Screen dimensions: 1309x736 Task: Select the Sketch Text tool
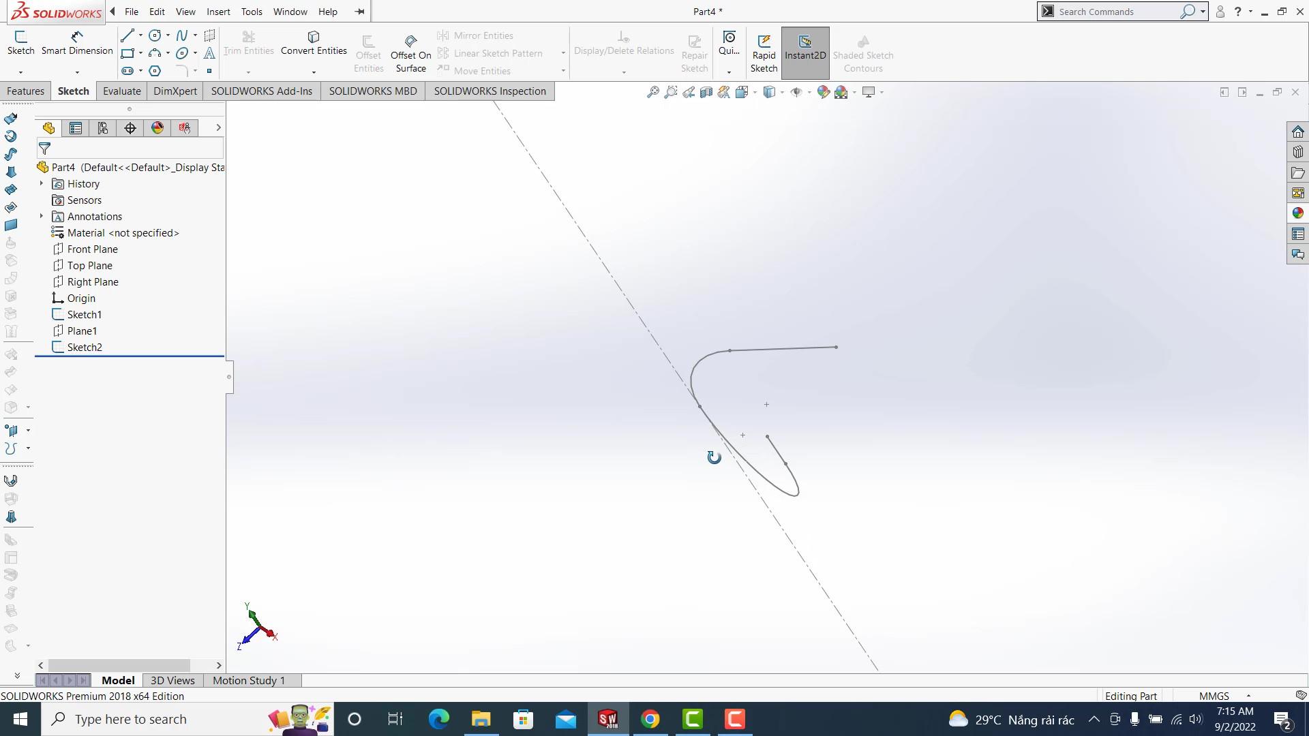[x=209, y=53]
